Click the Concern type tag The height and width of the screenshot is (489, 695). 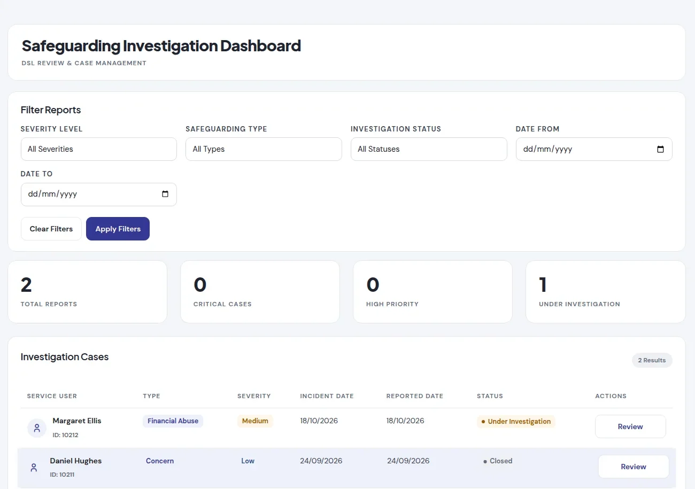point(160,461)
